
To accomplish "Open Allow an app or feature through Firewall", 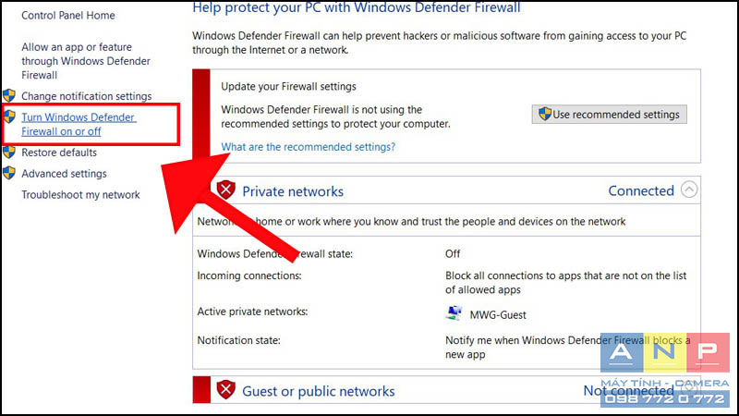I will pyautogui.click(x=86, y=61).
